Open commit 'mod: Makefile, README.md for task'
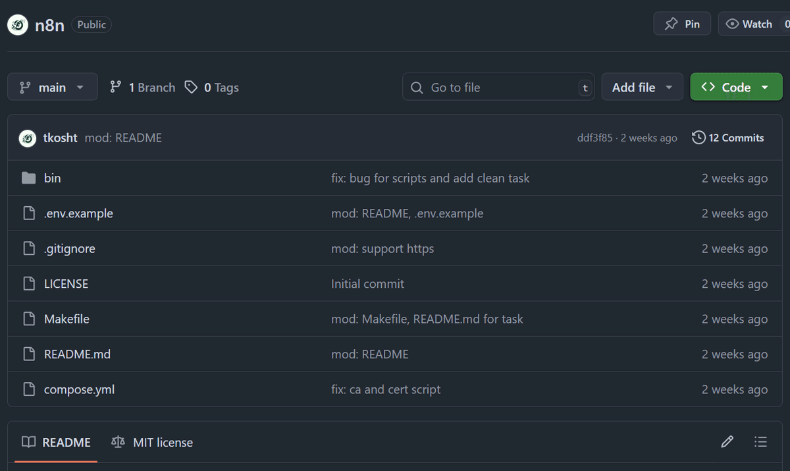 [x=427, y=319]
